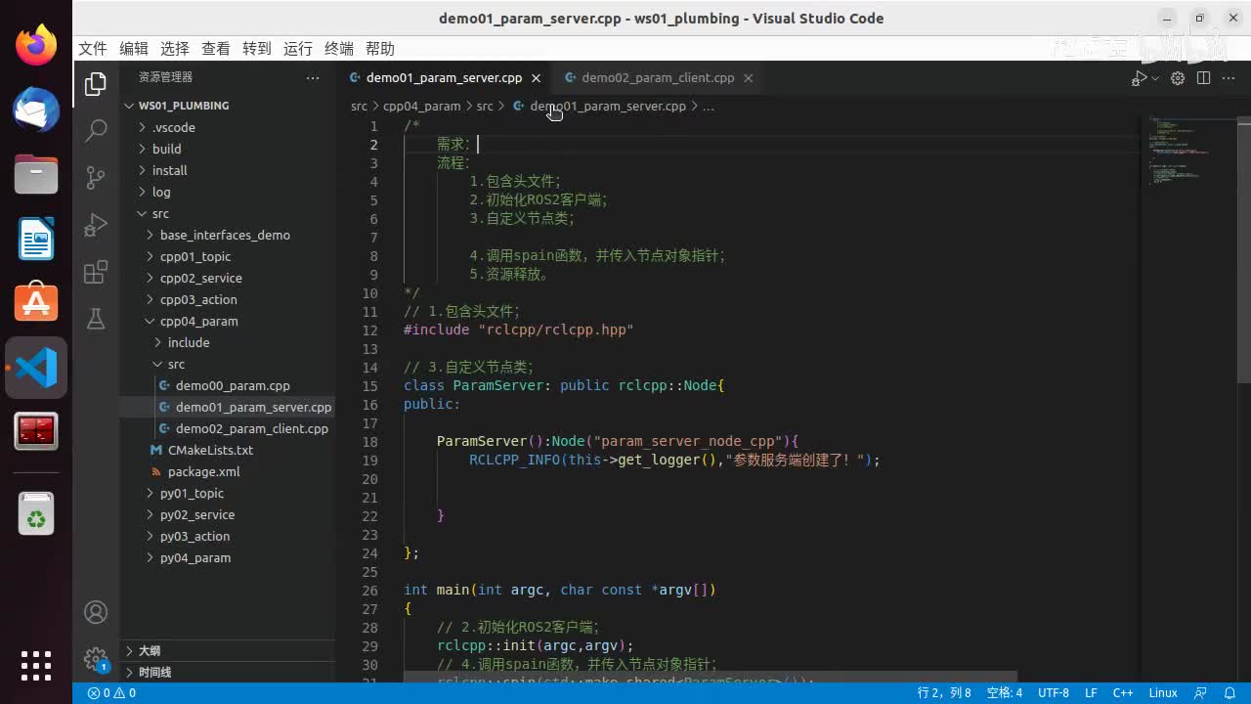Viewport: 1251px width, 704px height.
Task: Collapse the WS01_PLUMBING root folder
Action: (x=228, y=106)
